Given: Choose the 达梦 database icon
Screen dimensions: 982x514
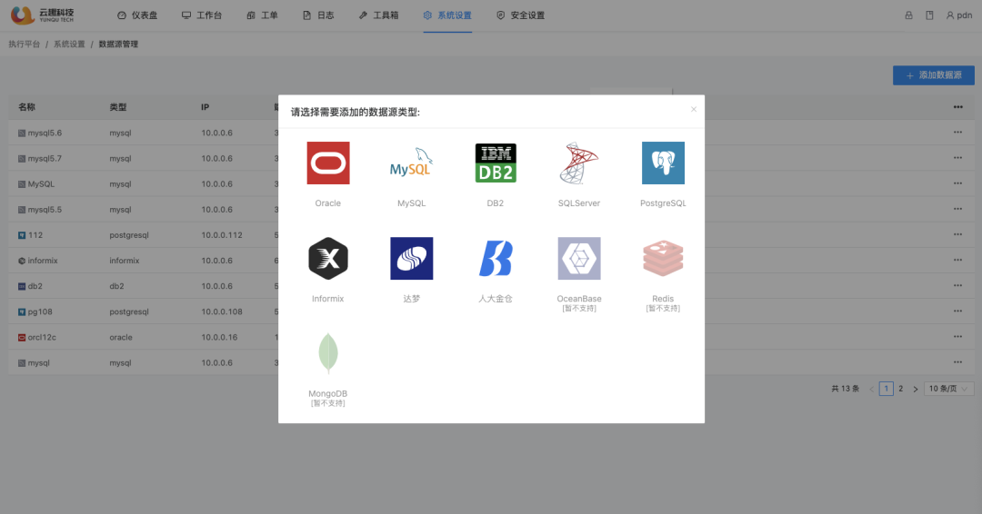Looking at the screenshot, I should (412, 258).
